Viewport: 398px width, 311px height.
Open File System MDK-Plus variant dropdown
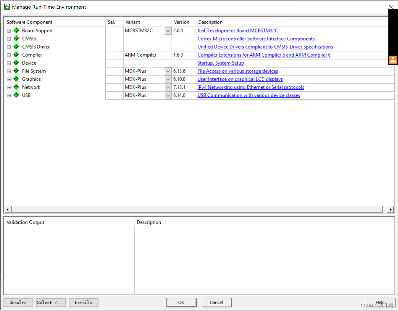pyautogui.click(x=168, y=71)
